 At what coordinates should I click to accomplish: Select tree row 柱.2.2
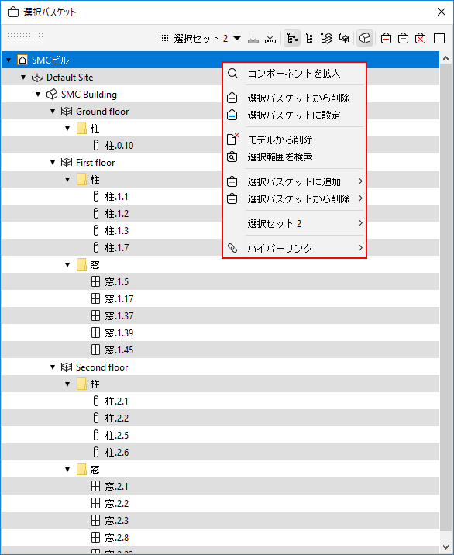[x=220, y=418]
